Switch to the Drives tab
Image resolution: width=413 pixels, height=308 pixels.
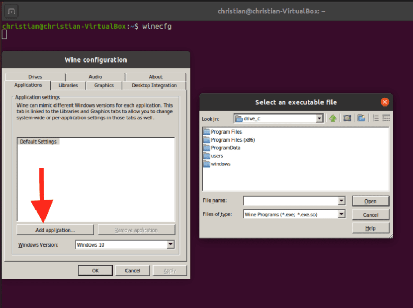35,77
